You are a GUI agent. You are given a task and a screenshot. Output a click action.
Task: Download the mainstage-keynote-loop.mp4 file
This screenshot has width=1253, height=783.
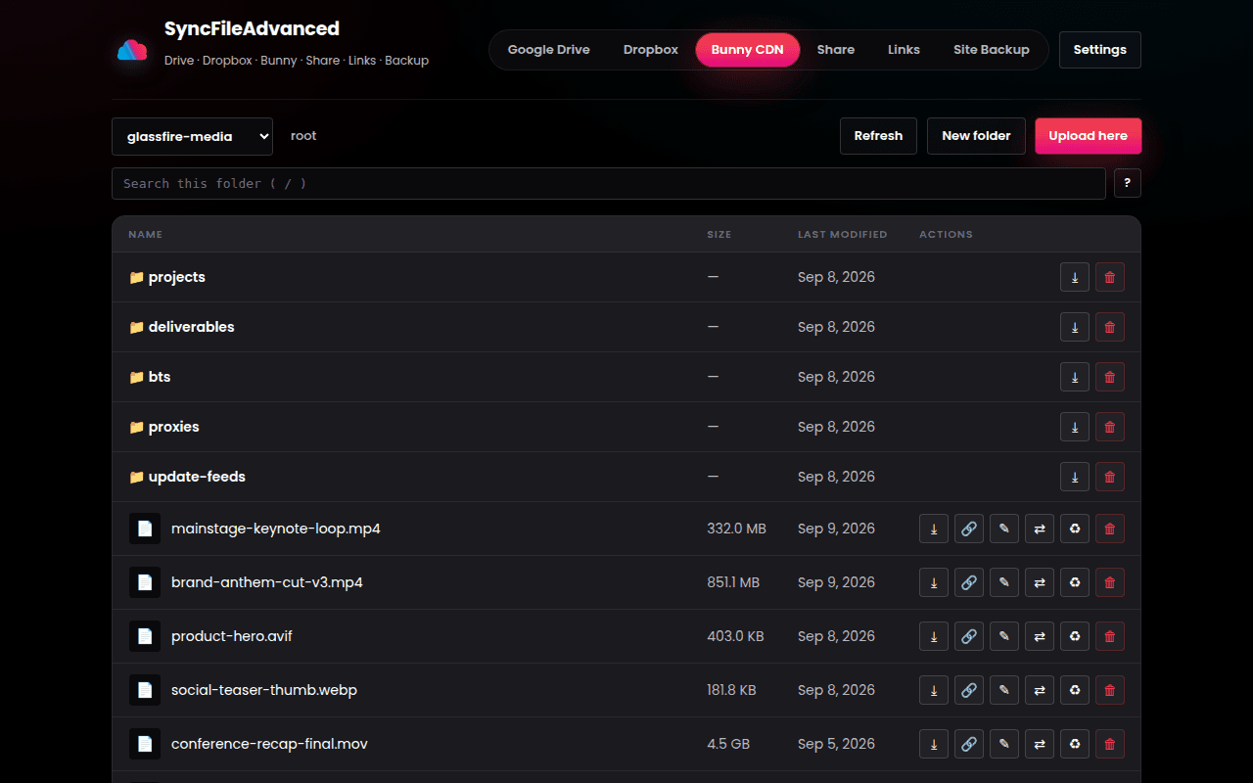933,529
